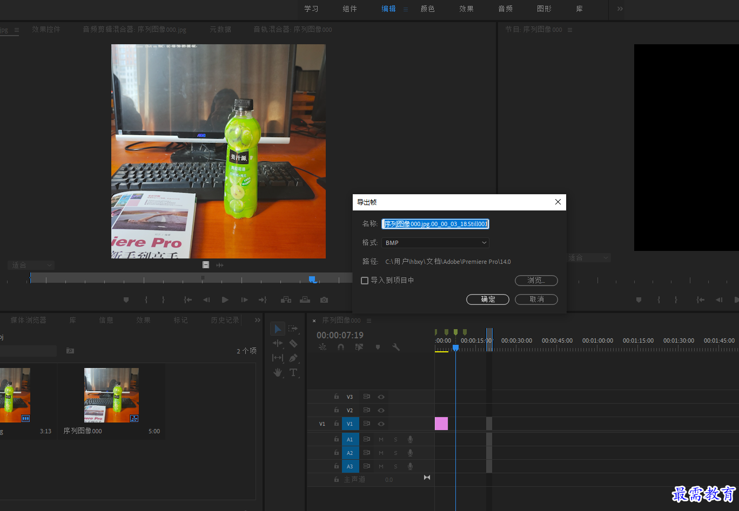Go to Out point in Source monitor

pyautogui.click(x=263, y=299)
